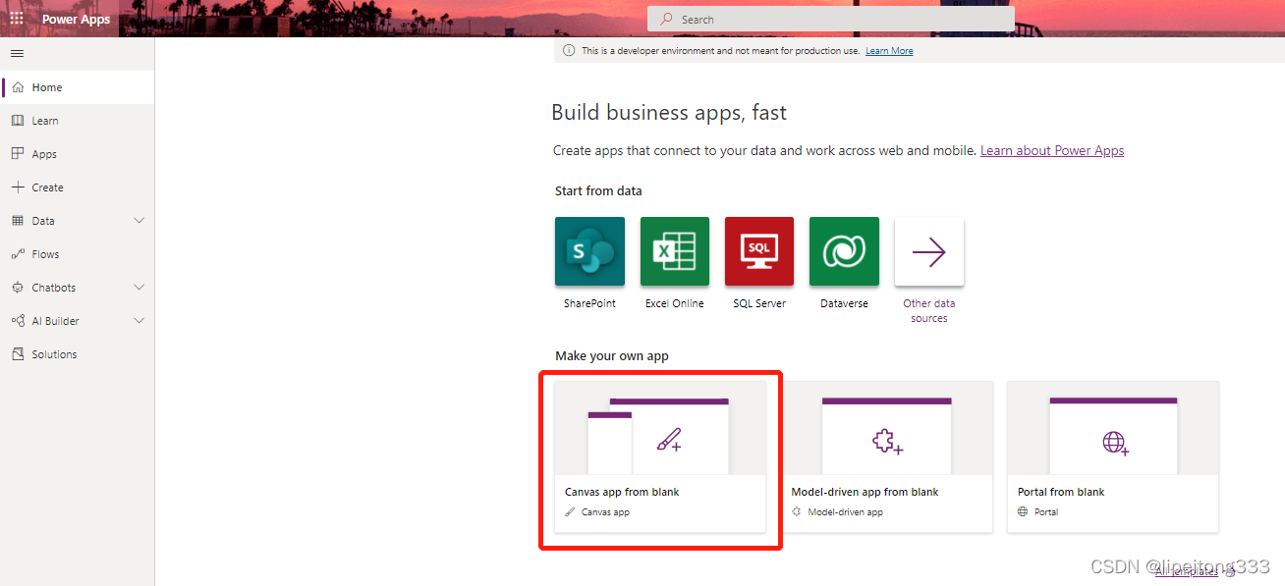
Task: Open Other data sources arrow tile
Action: (929, 252)
